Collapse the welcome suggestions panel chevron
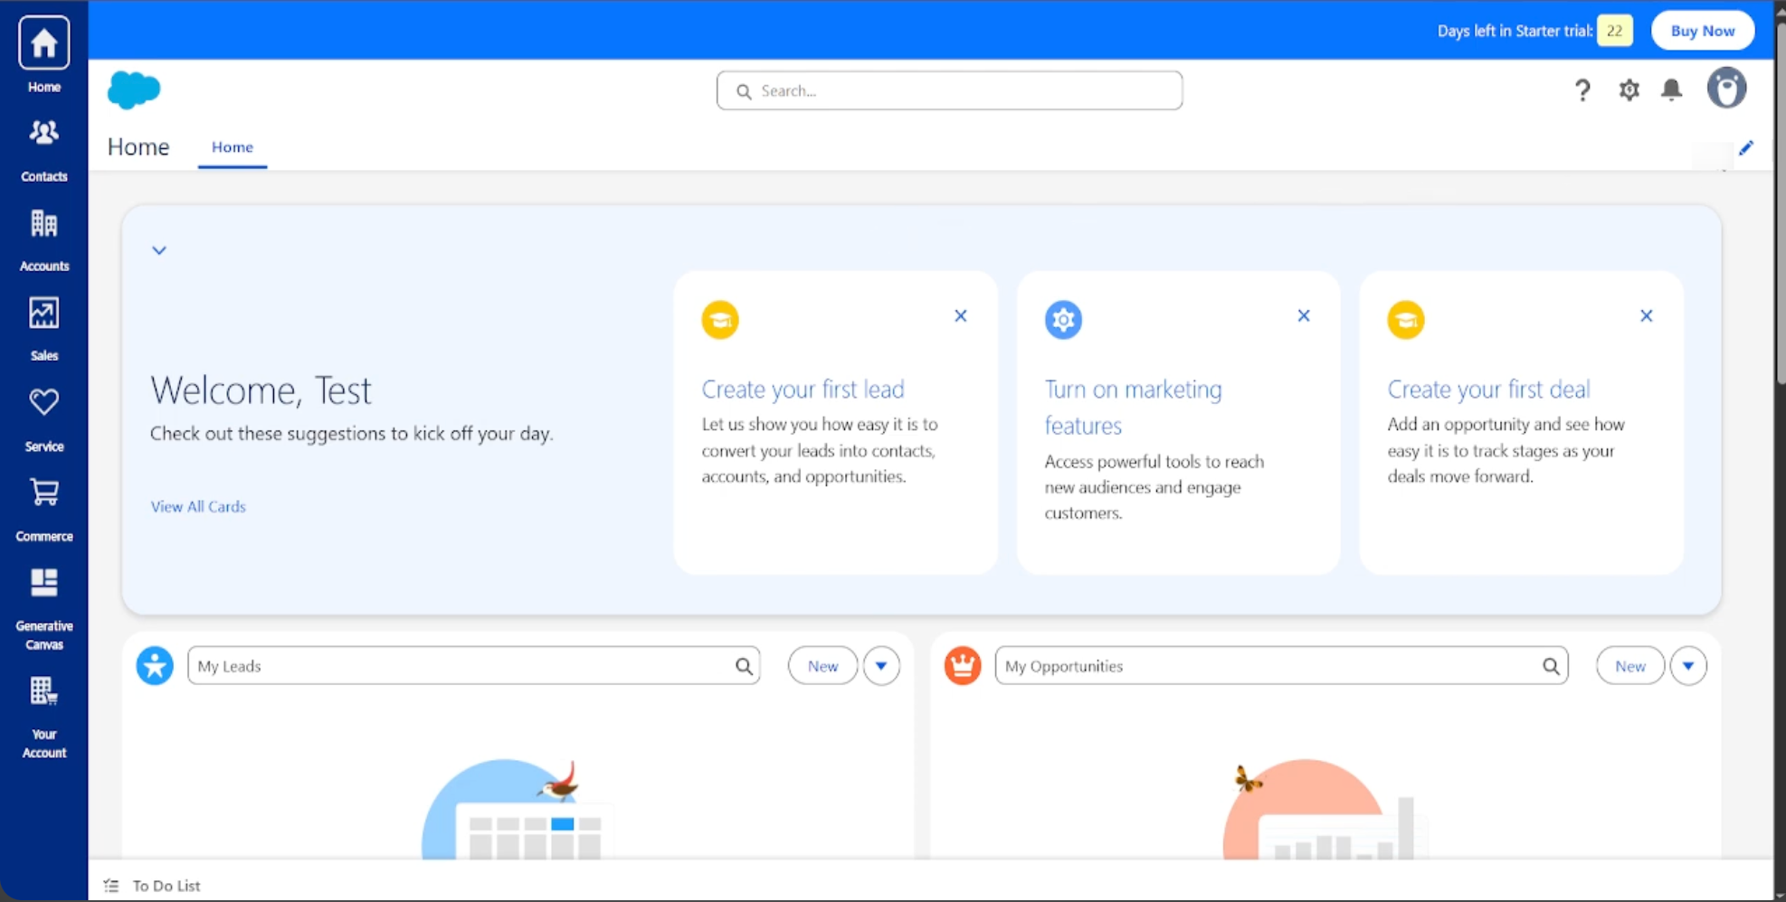Viewport: 1786px width, 902px height. [159, 250]
